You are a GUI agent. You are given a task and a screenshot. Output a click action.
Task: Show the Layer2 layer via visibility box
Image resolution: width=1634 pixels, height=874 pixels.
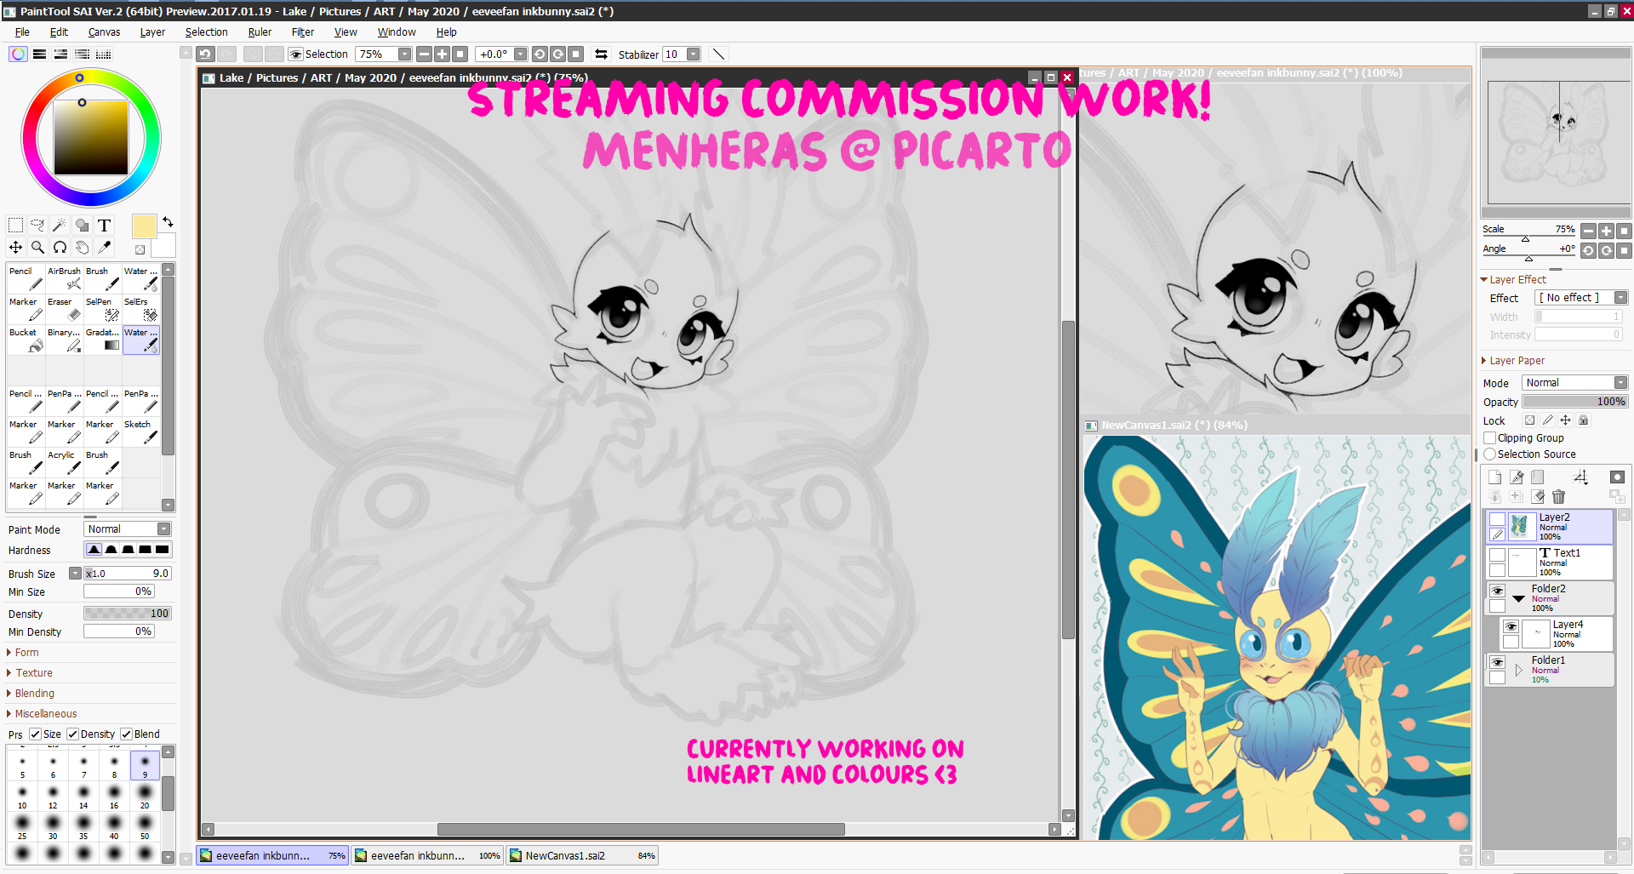1498,519
